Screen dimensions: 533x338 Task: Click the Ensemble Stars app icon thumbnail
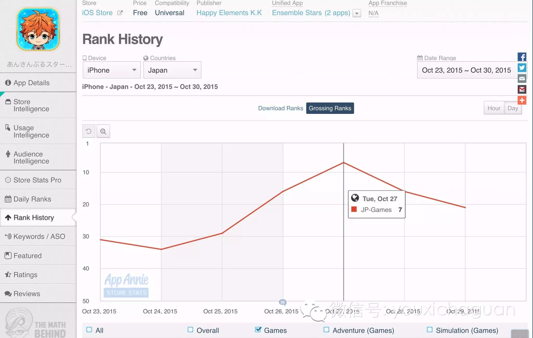point(38,29)
